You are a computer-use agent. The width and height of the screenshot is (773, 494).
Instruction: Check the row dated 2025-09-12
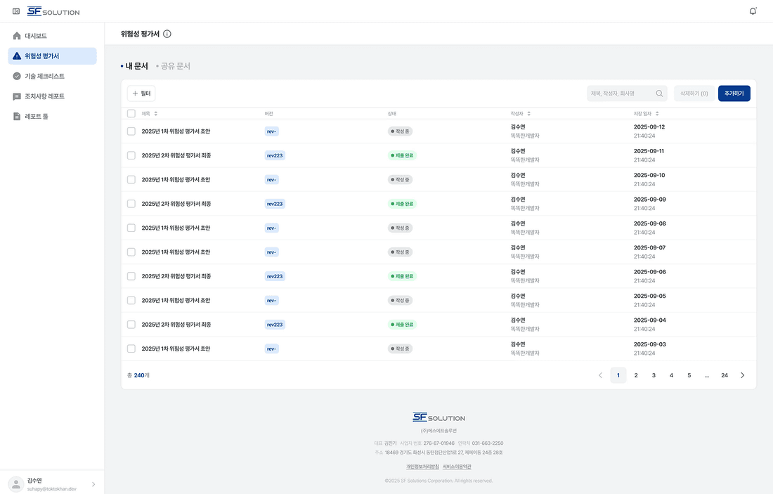click(131, 131)
